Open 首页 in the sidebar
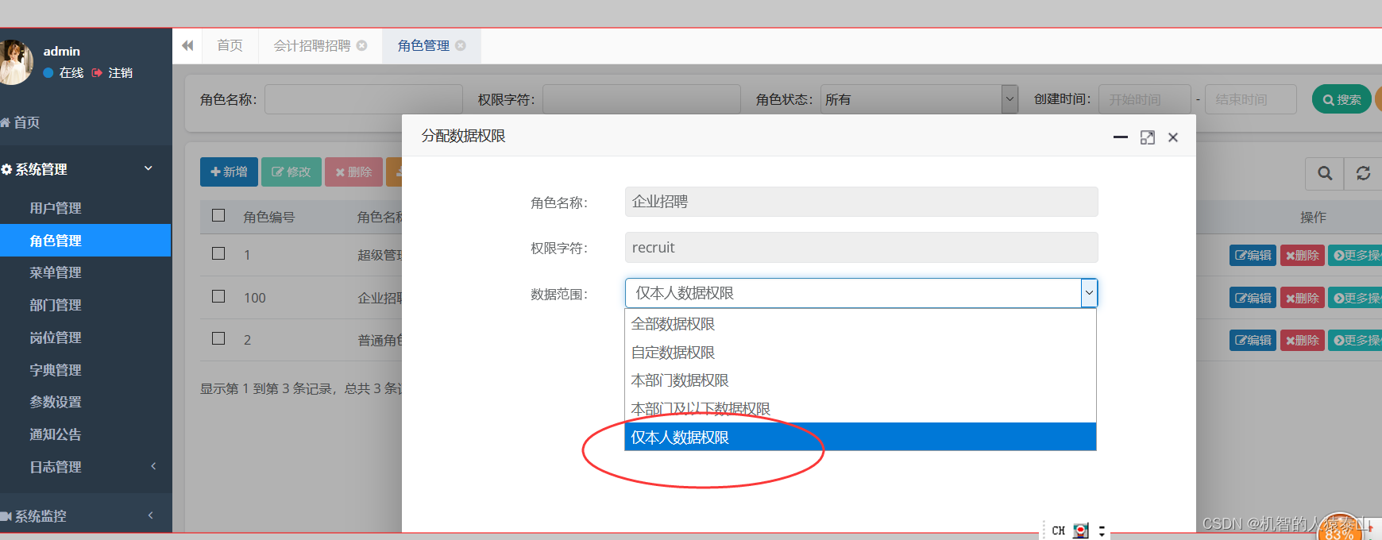Image resolution: width=1382 pixels, height=540 pixels. pos(21,122)
